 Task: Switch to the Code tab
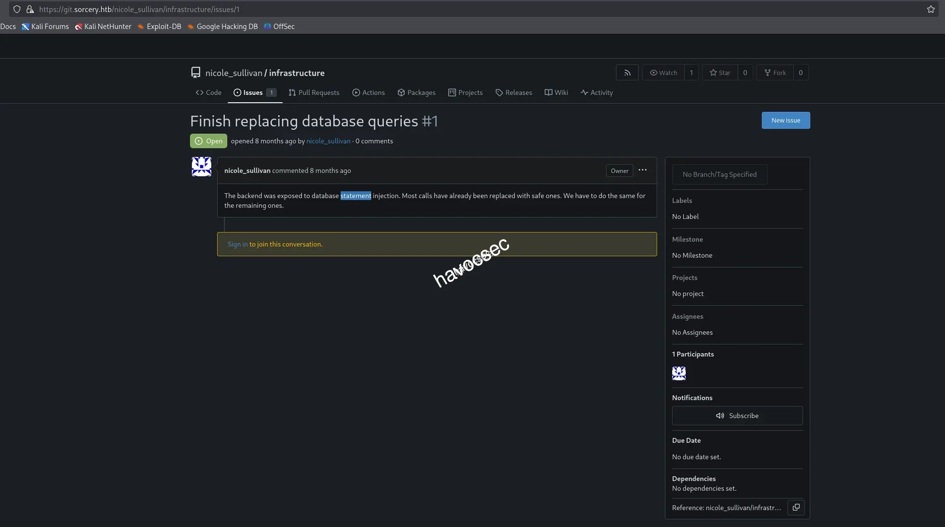point(208,93)
